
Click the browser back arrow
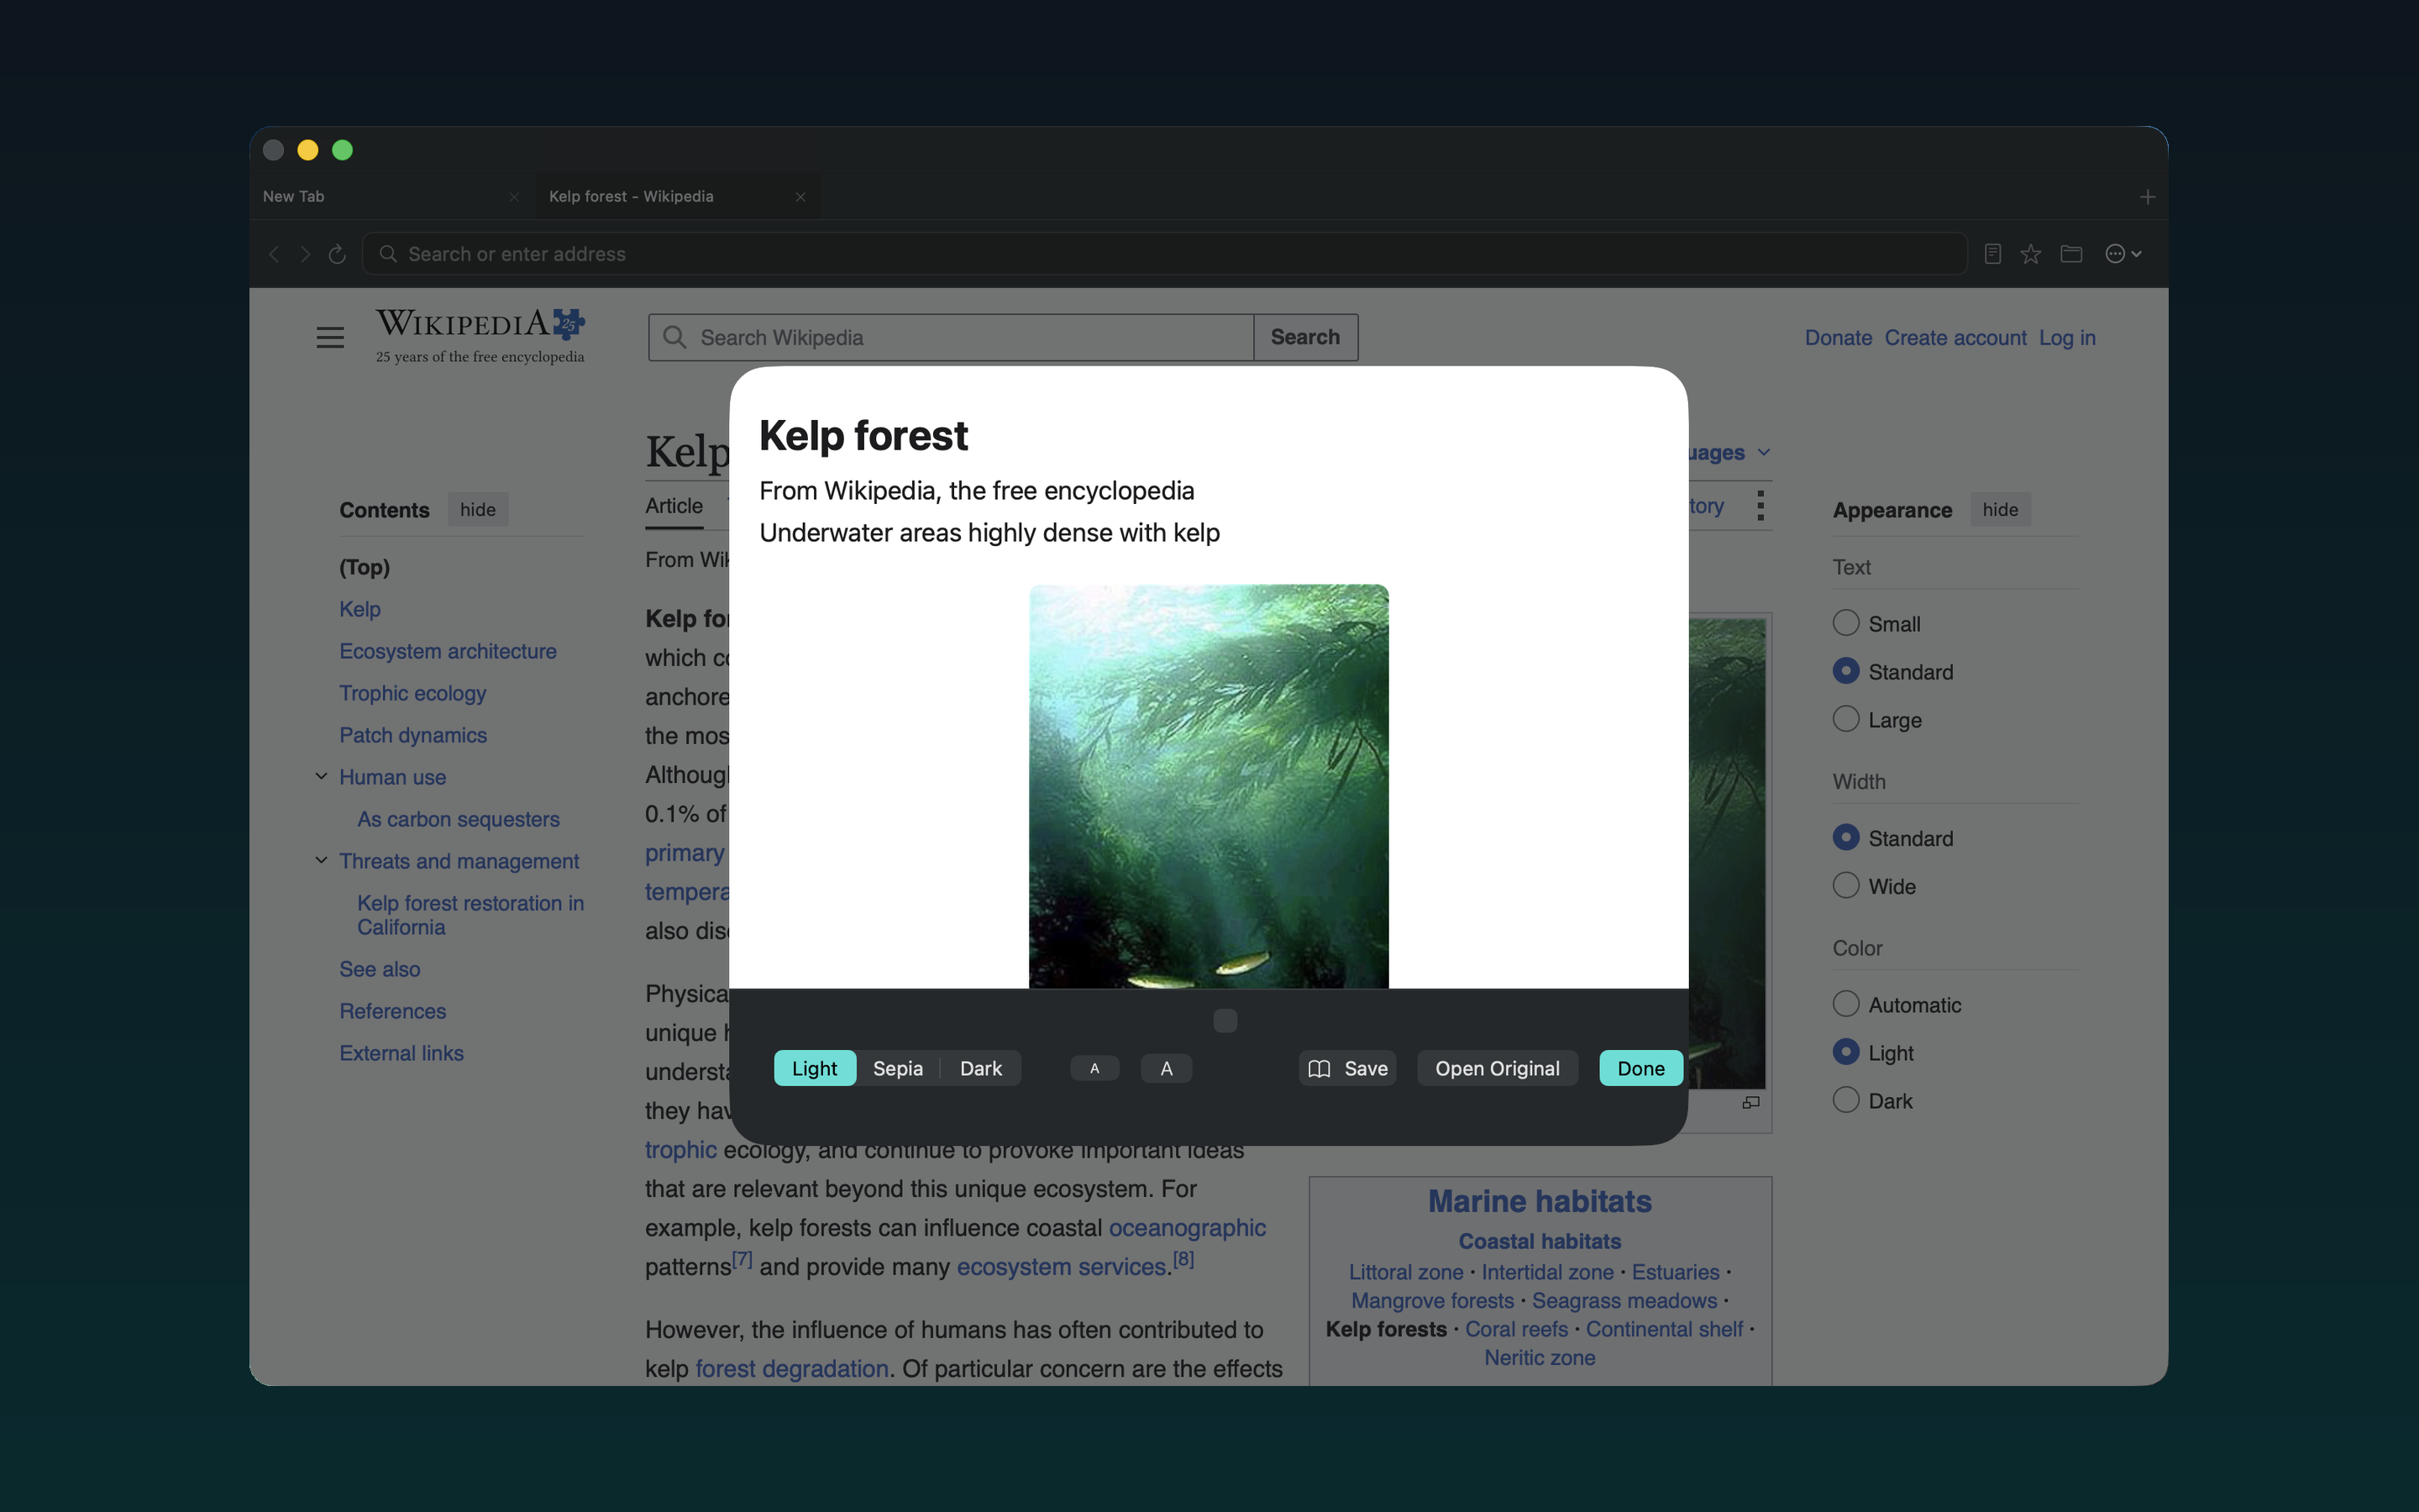pyautogui.click(x=274, y=254)
